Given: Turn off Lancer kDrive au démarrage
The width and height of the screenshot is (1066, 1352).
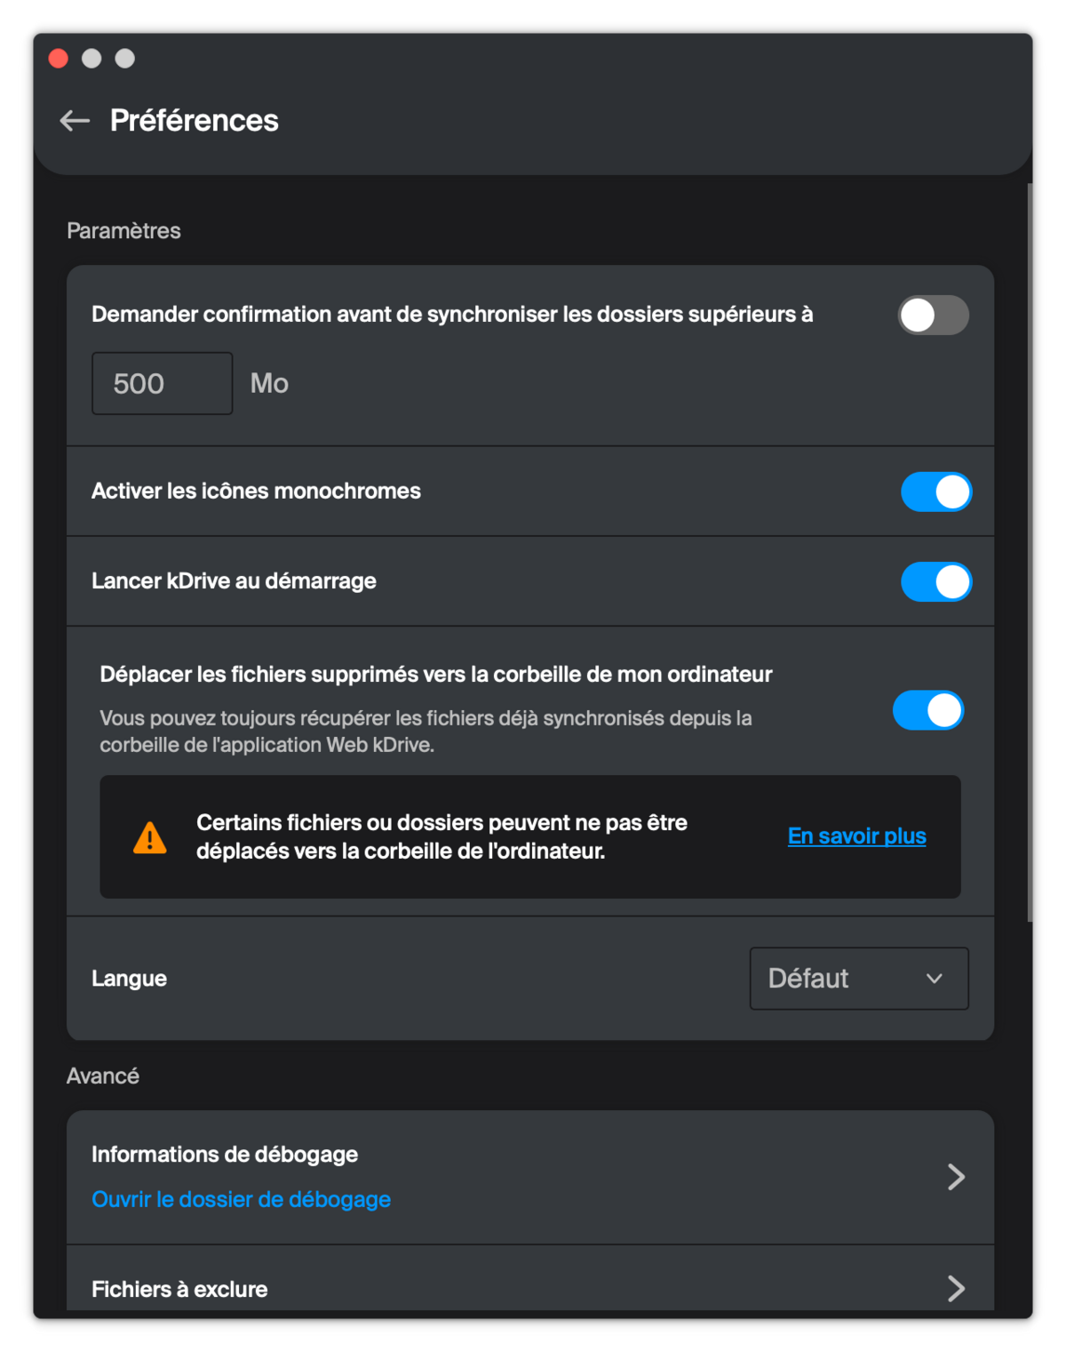Looking at the screenshot, I should click(936, 581).
